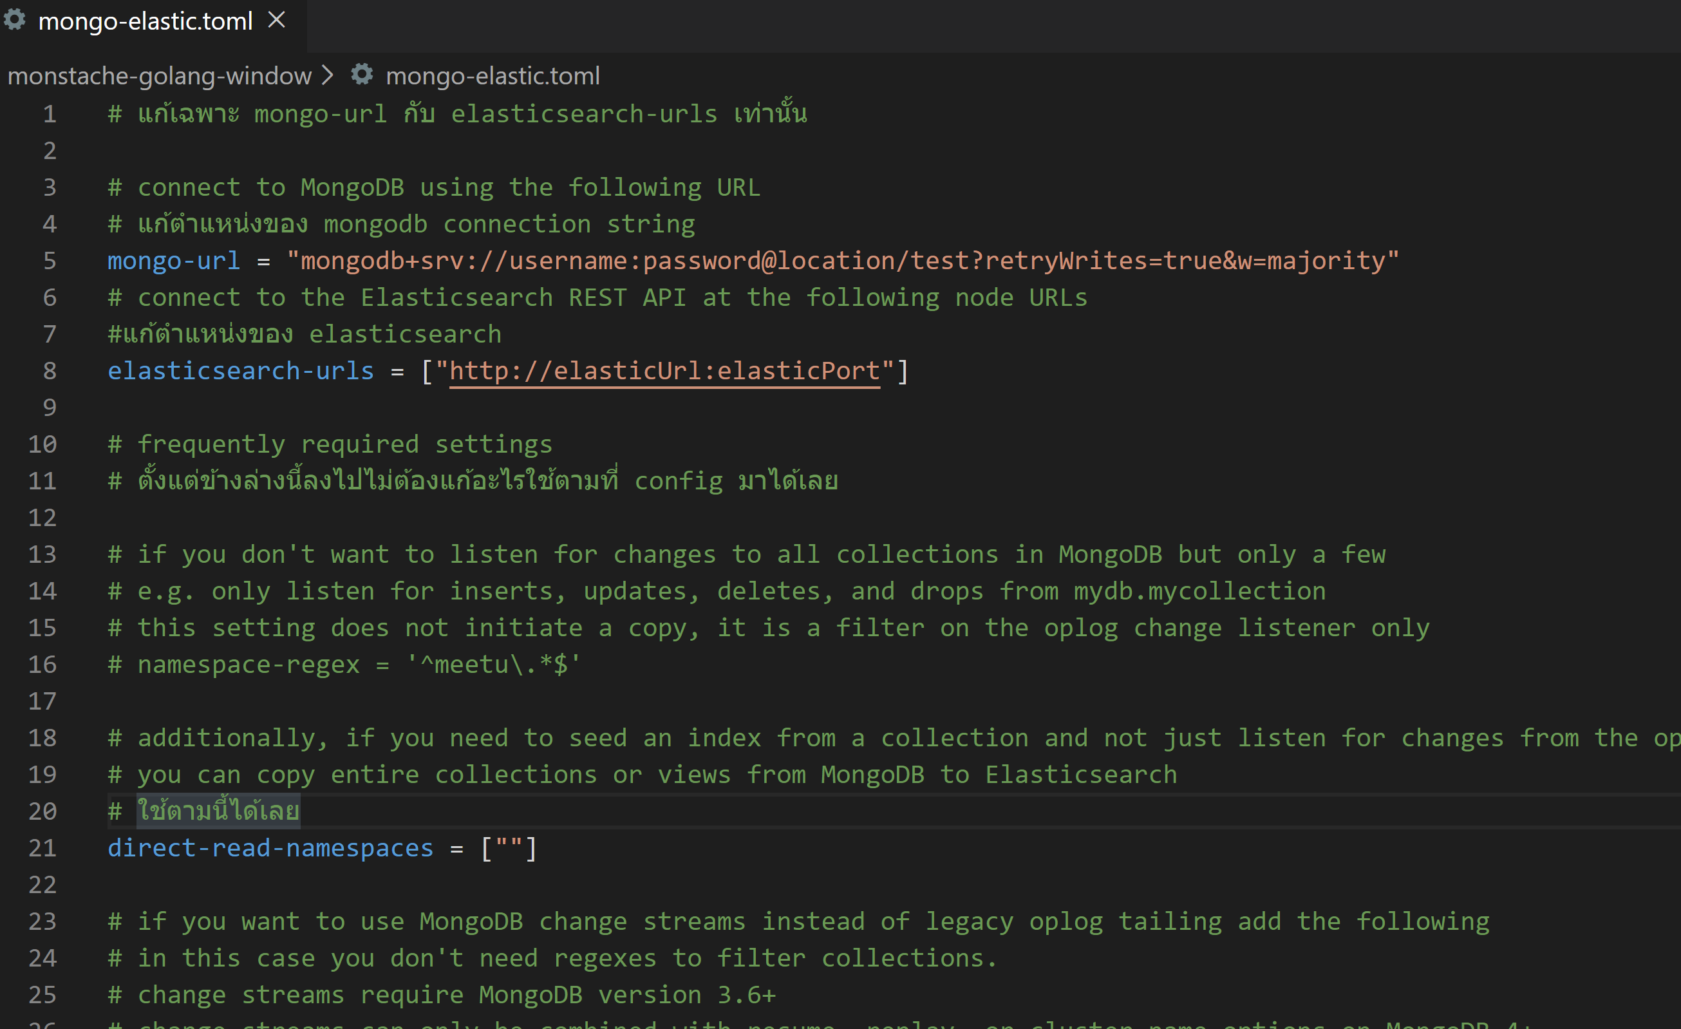Click the empty line 12 in editor
Screen dimensions: 1681x1029
(409, 518)
